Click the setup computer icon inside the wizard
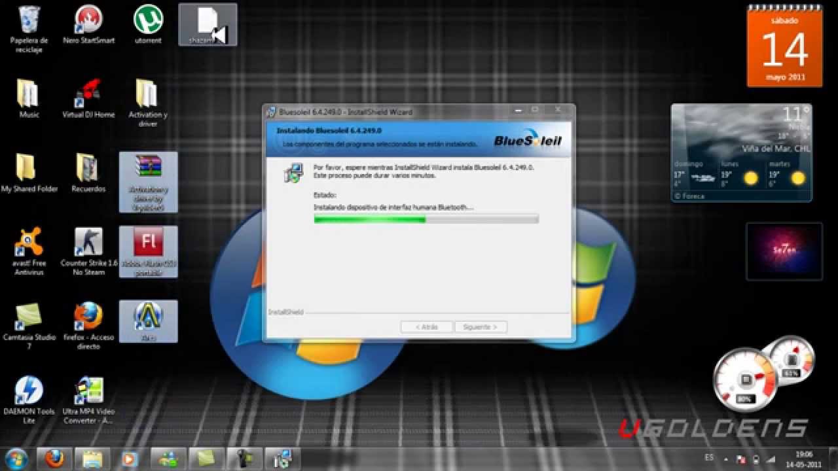This screenshot has height=471, width=838. point(293,173)
